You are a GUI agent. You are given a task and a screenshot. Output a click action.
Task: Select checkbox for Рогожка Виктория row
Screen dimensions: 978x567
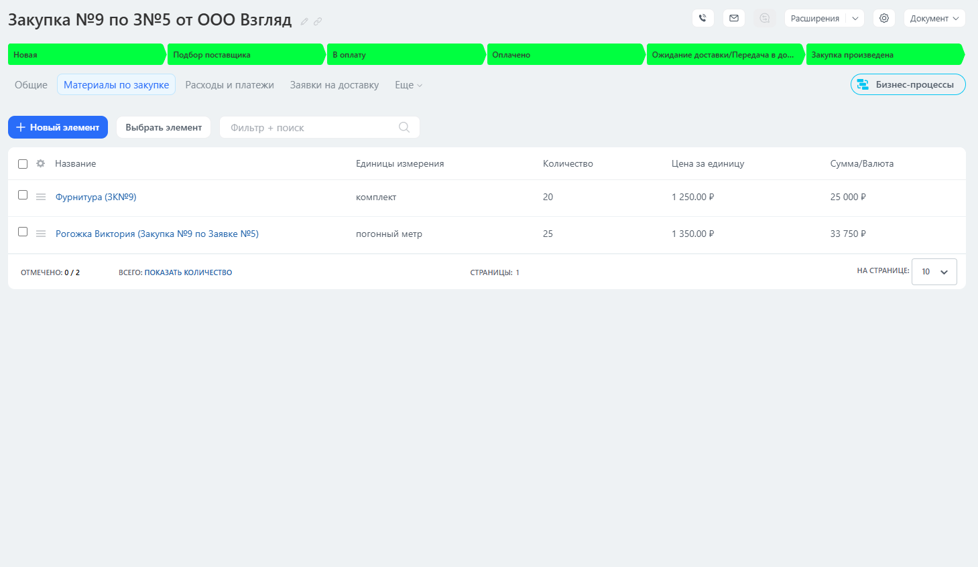coord(23,232)
